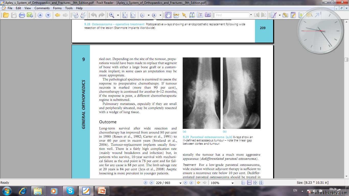Open the 100% zoom level dropdown
The image size is (349, 196).
click(232, 183)
